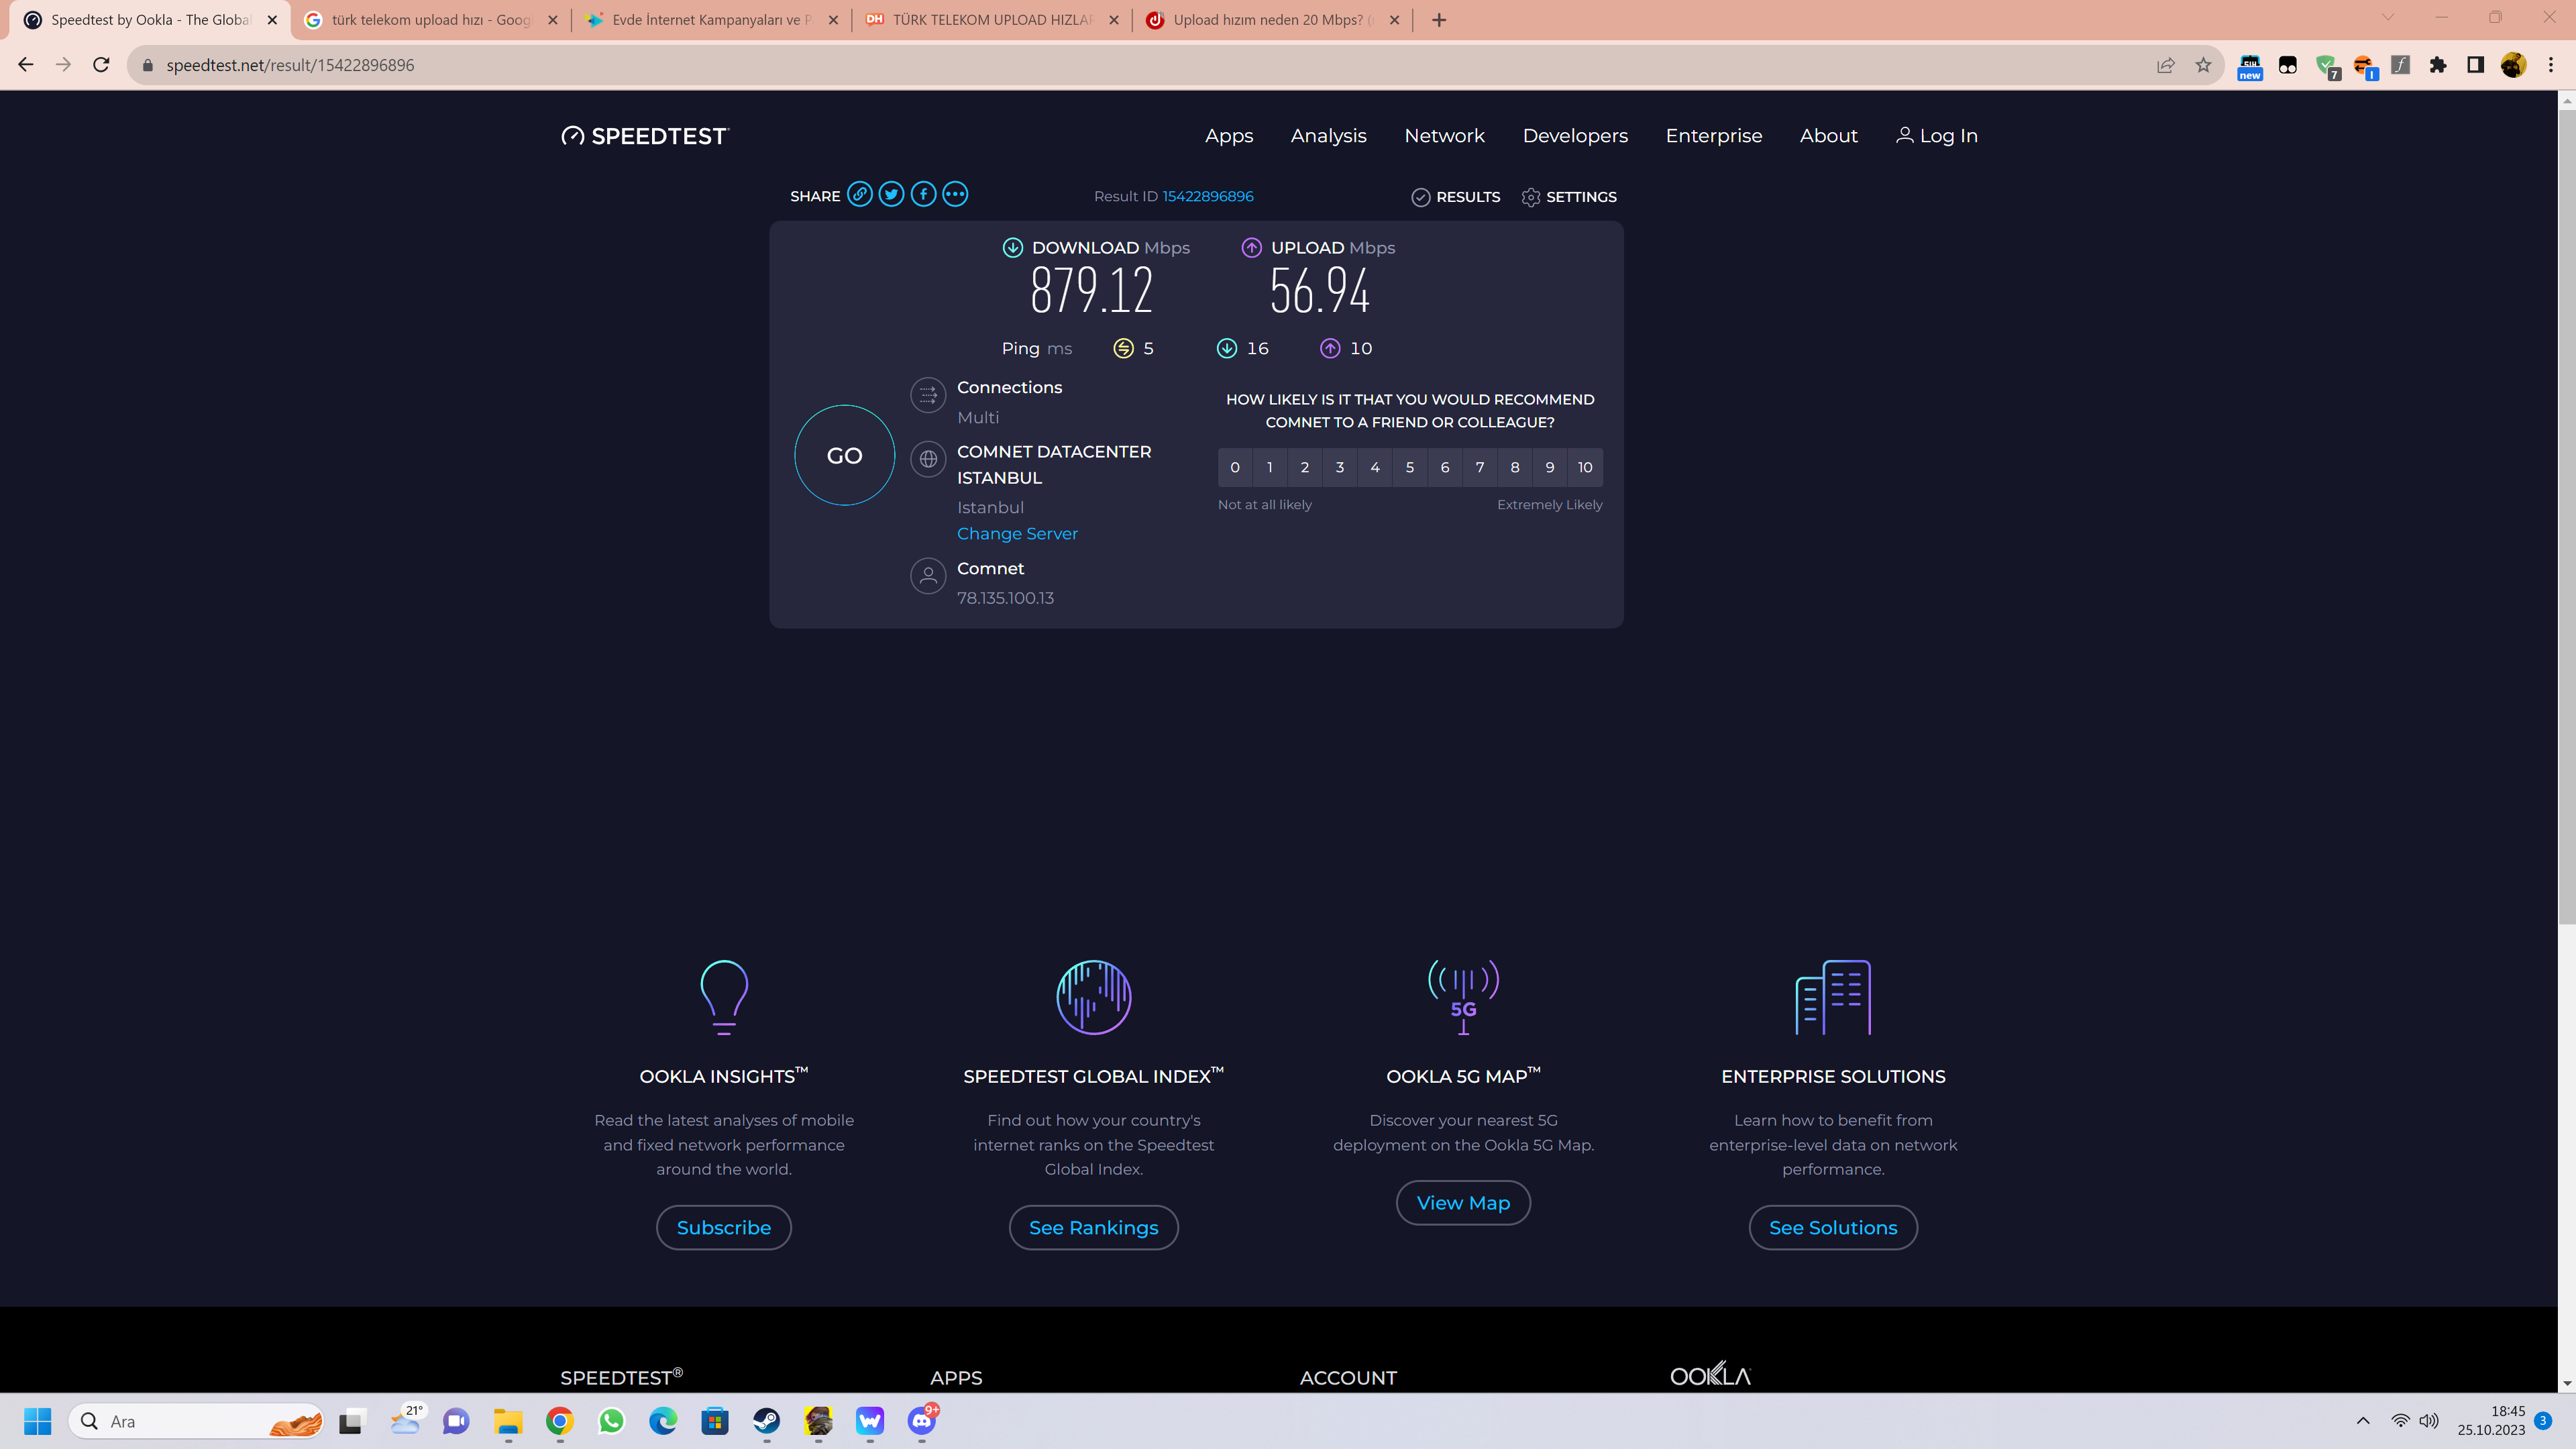Share result on Twitter
Screen dimensions: 2576x1449
pyautogui.click(x=891, y=195)
